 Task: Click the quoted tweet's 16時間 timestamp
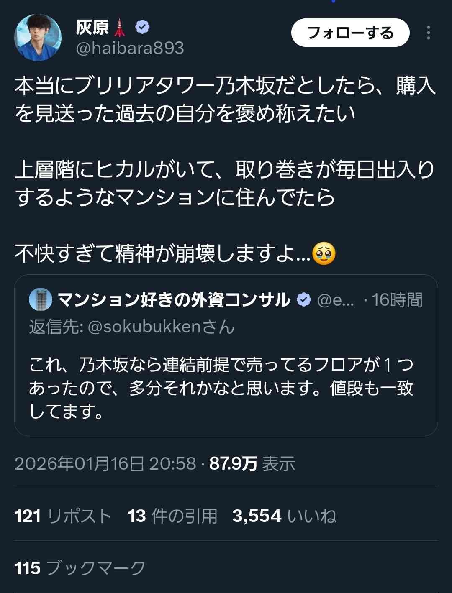click(397, 300)
